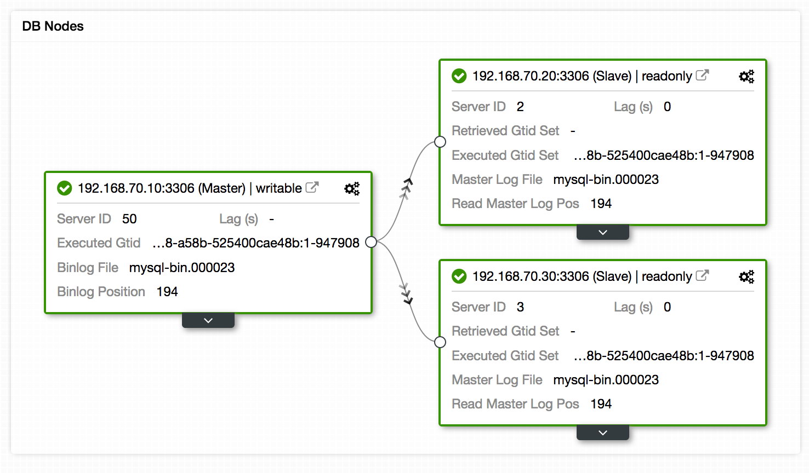Open gear settings for Master node 192.168.70.10
The height and width of the screenshot is (473, 809).
(x=352, y=189)
